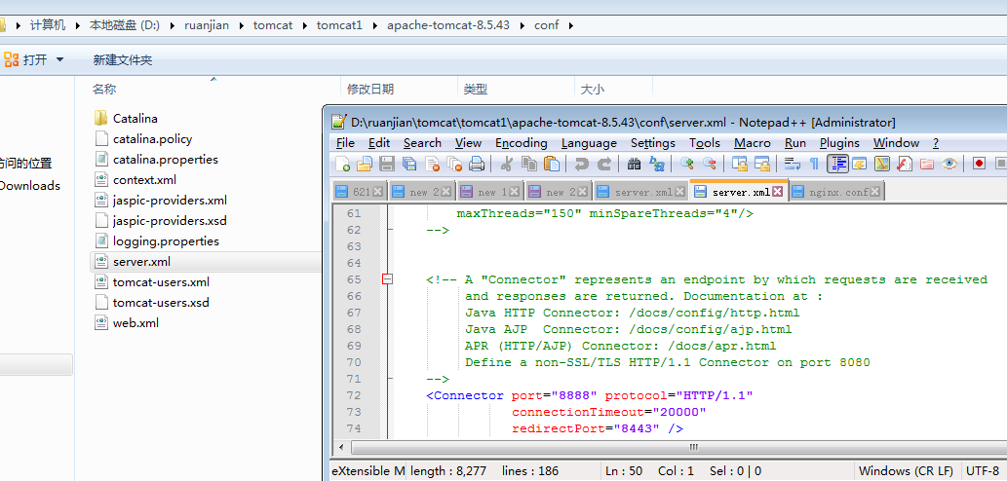The image size is (1007, 481).
Task: Open the File menu in Notepad++
Action: 345,143
